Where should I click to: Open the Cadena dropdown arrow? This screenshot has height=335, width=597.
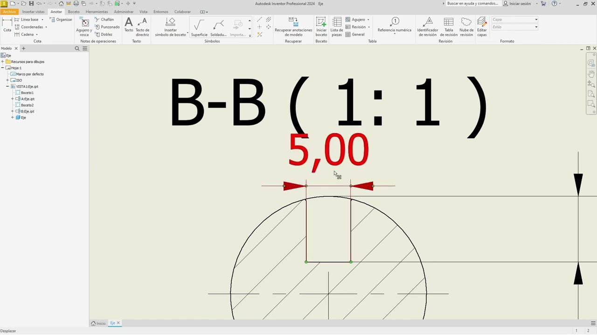[x=37, y=34]
